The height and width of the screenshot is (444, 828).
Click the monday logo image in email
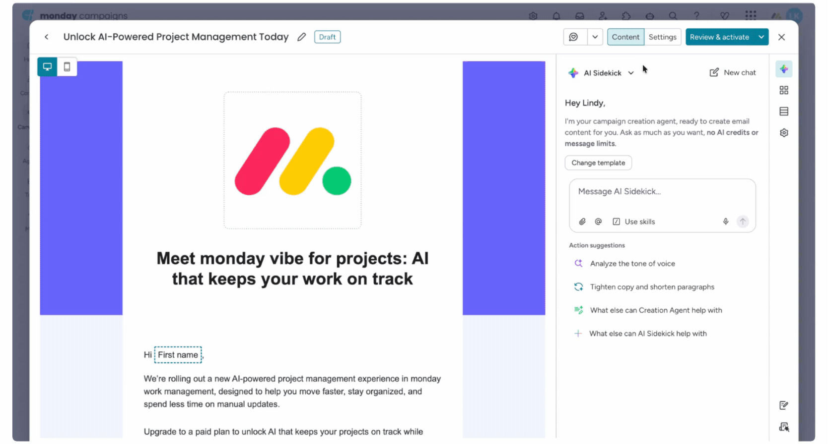click(x=292, y=161)
